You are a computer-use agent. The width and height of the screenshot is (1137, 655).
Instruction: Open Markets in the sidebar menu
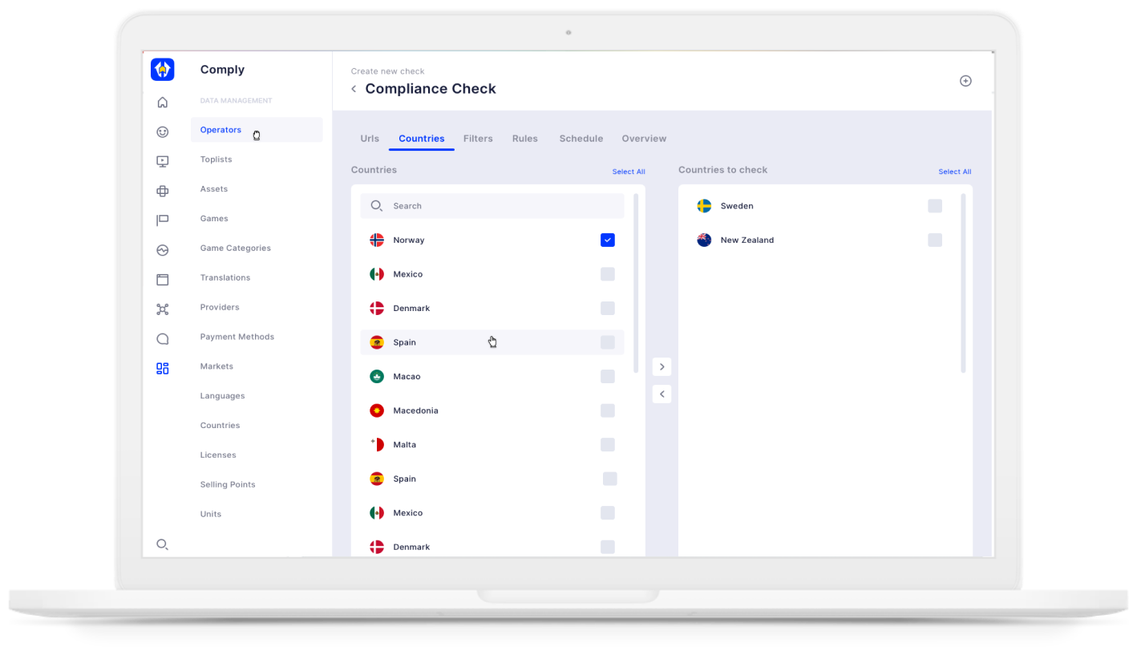point(216,366)
